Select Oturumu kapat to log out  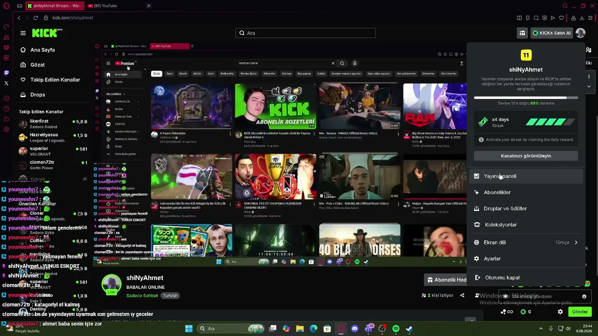pyautogui.click(x=526, y=278)
